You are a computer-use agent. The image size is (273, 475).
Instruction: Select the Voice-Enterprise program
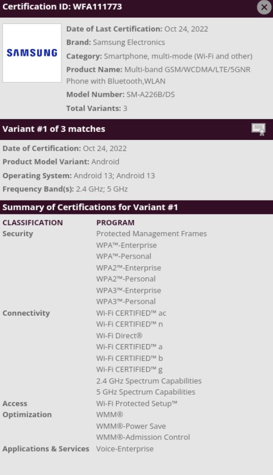(x=125, y=449)
